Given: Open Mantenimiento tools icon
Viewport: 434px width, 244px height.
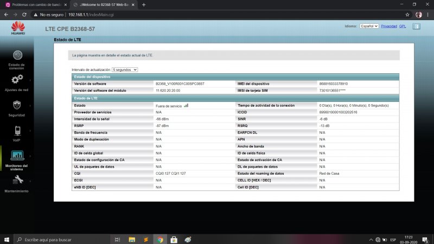Looking at the screenshot, I should pos(17,180).
